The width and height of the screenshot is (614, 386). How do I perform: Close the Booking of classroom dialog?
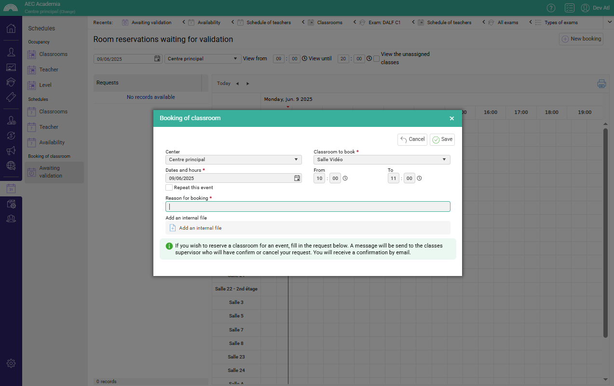452,118
